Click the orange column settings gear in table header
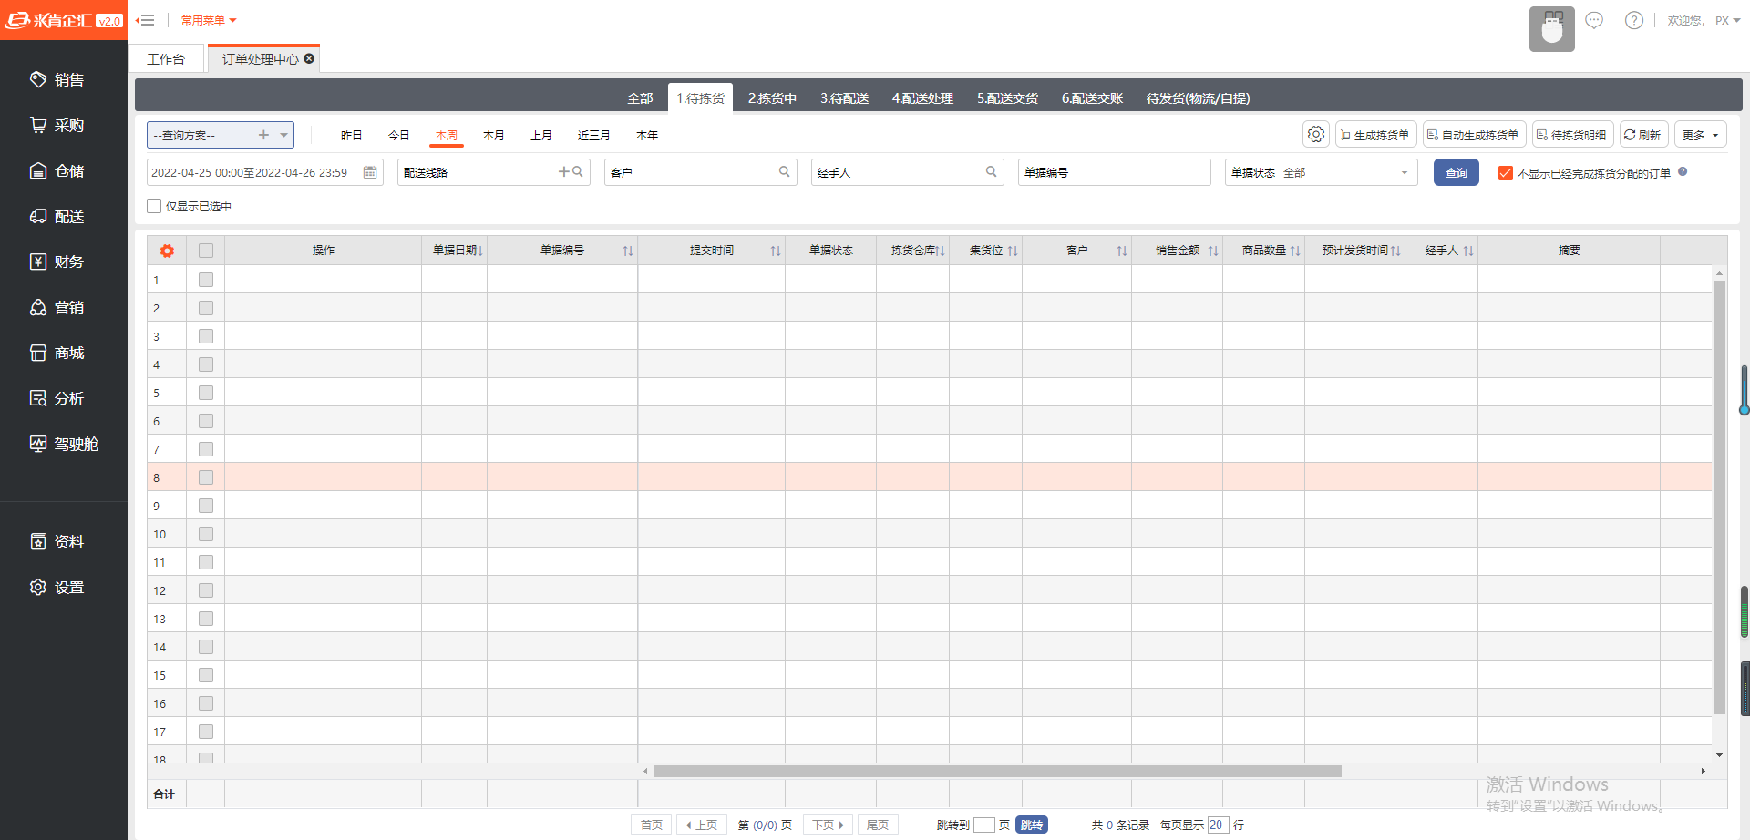Image resolution: width=1750 pixels, height=840 pixels. coord(167,251)
